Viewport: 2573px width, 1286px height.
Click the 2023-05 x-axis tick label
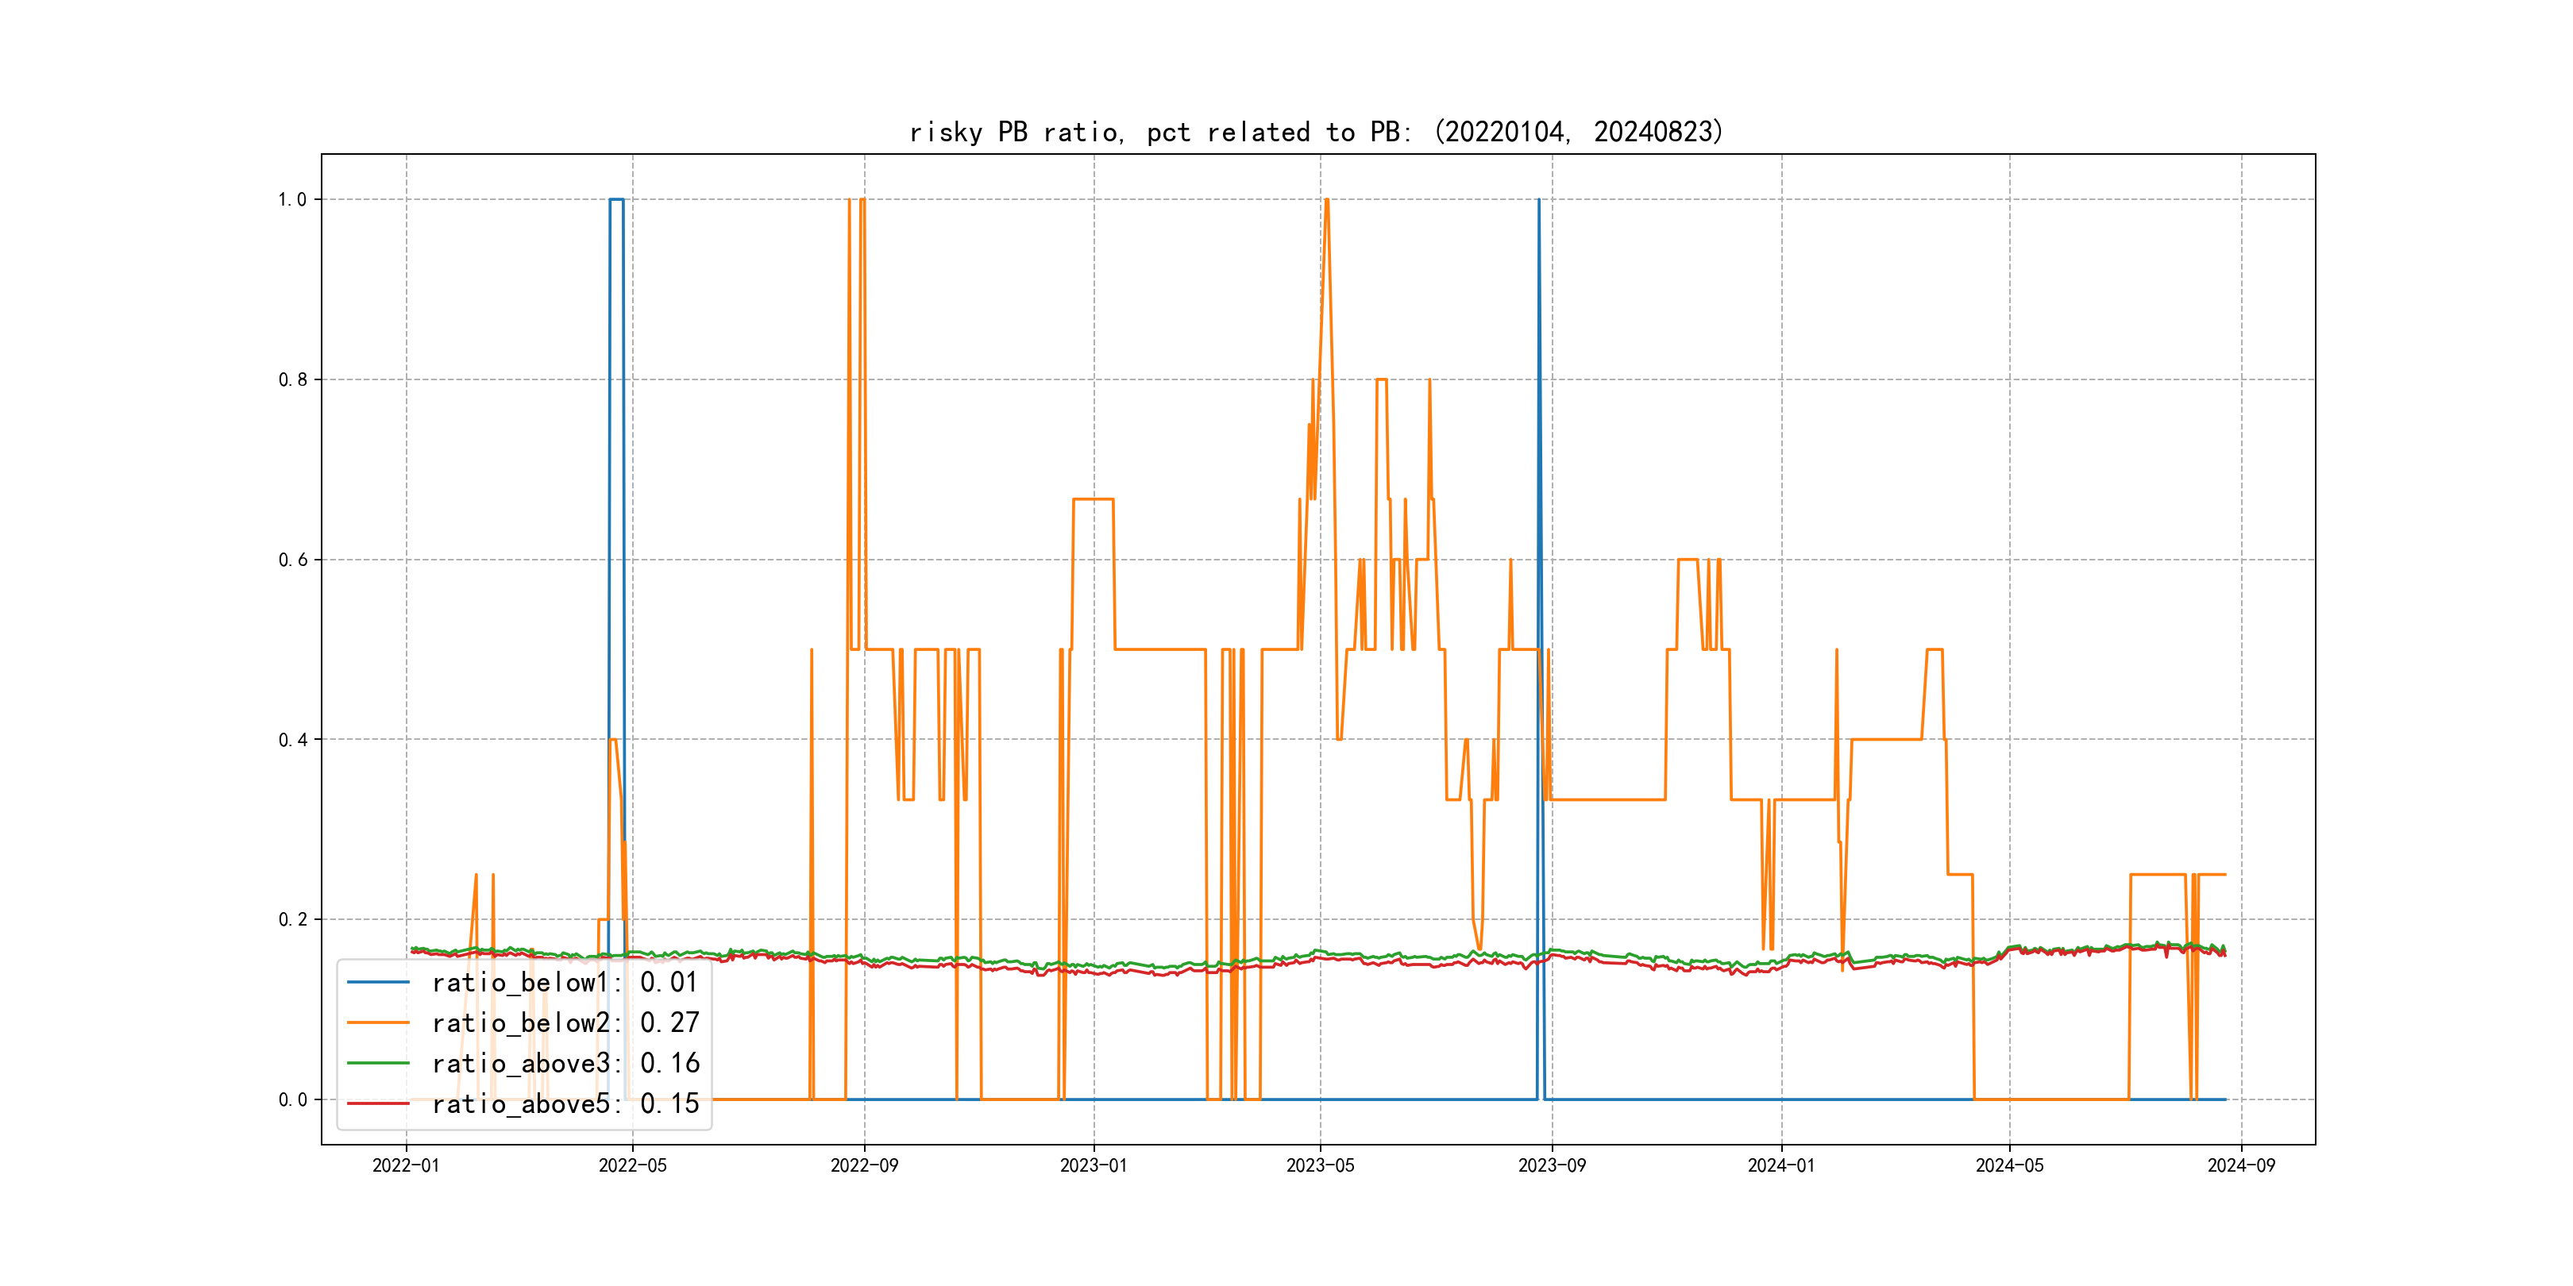click(x=1320, y=1165)
